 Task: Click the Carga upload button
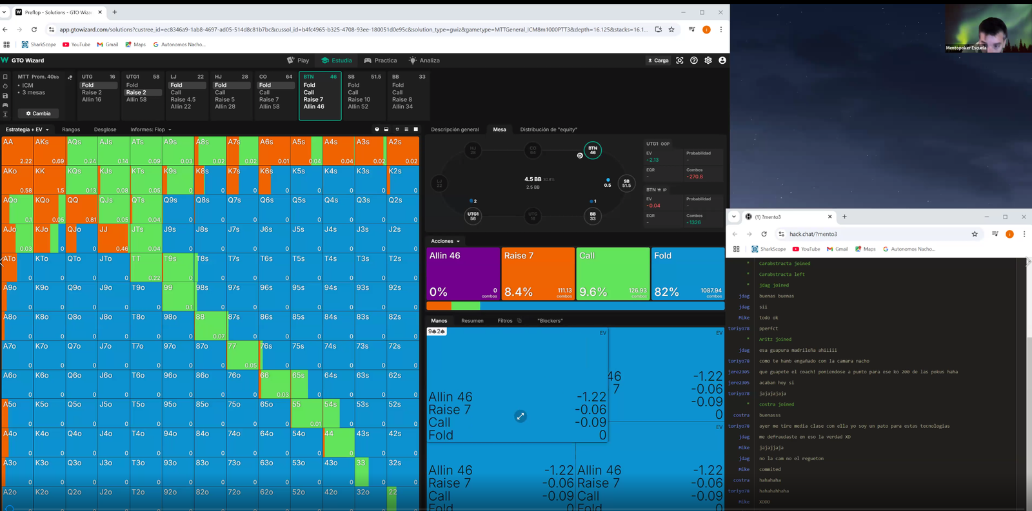coord(658,61)
